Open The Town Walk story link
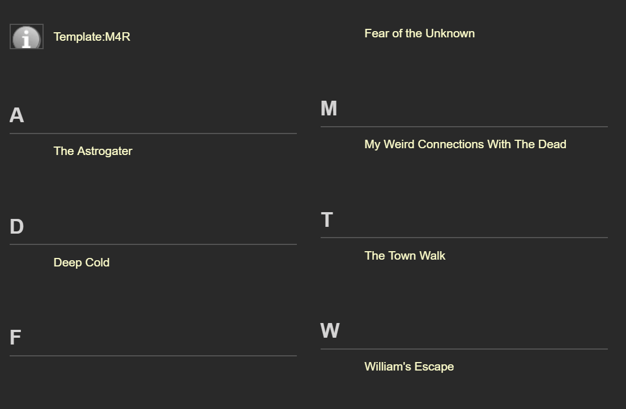 tap(405, 256)
